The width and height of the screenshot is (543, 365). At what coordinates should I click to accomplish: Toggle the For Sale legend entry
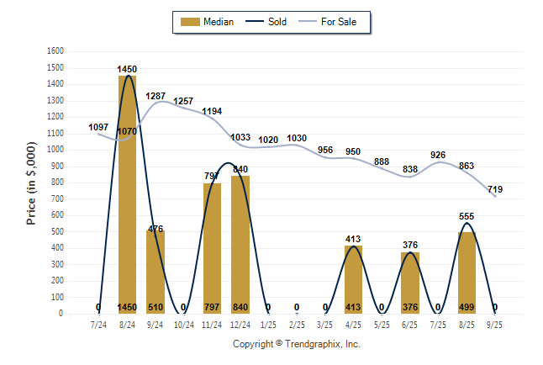point(340,22)
